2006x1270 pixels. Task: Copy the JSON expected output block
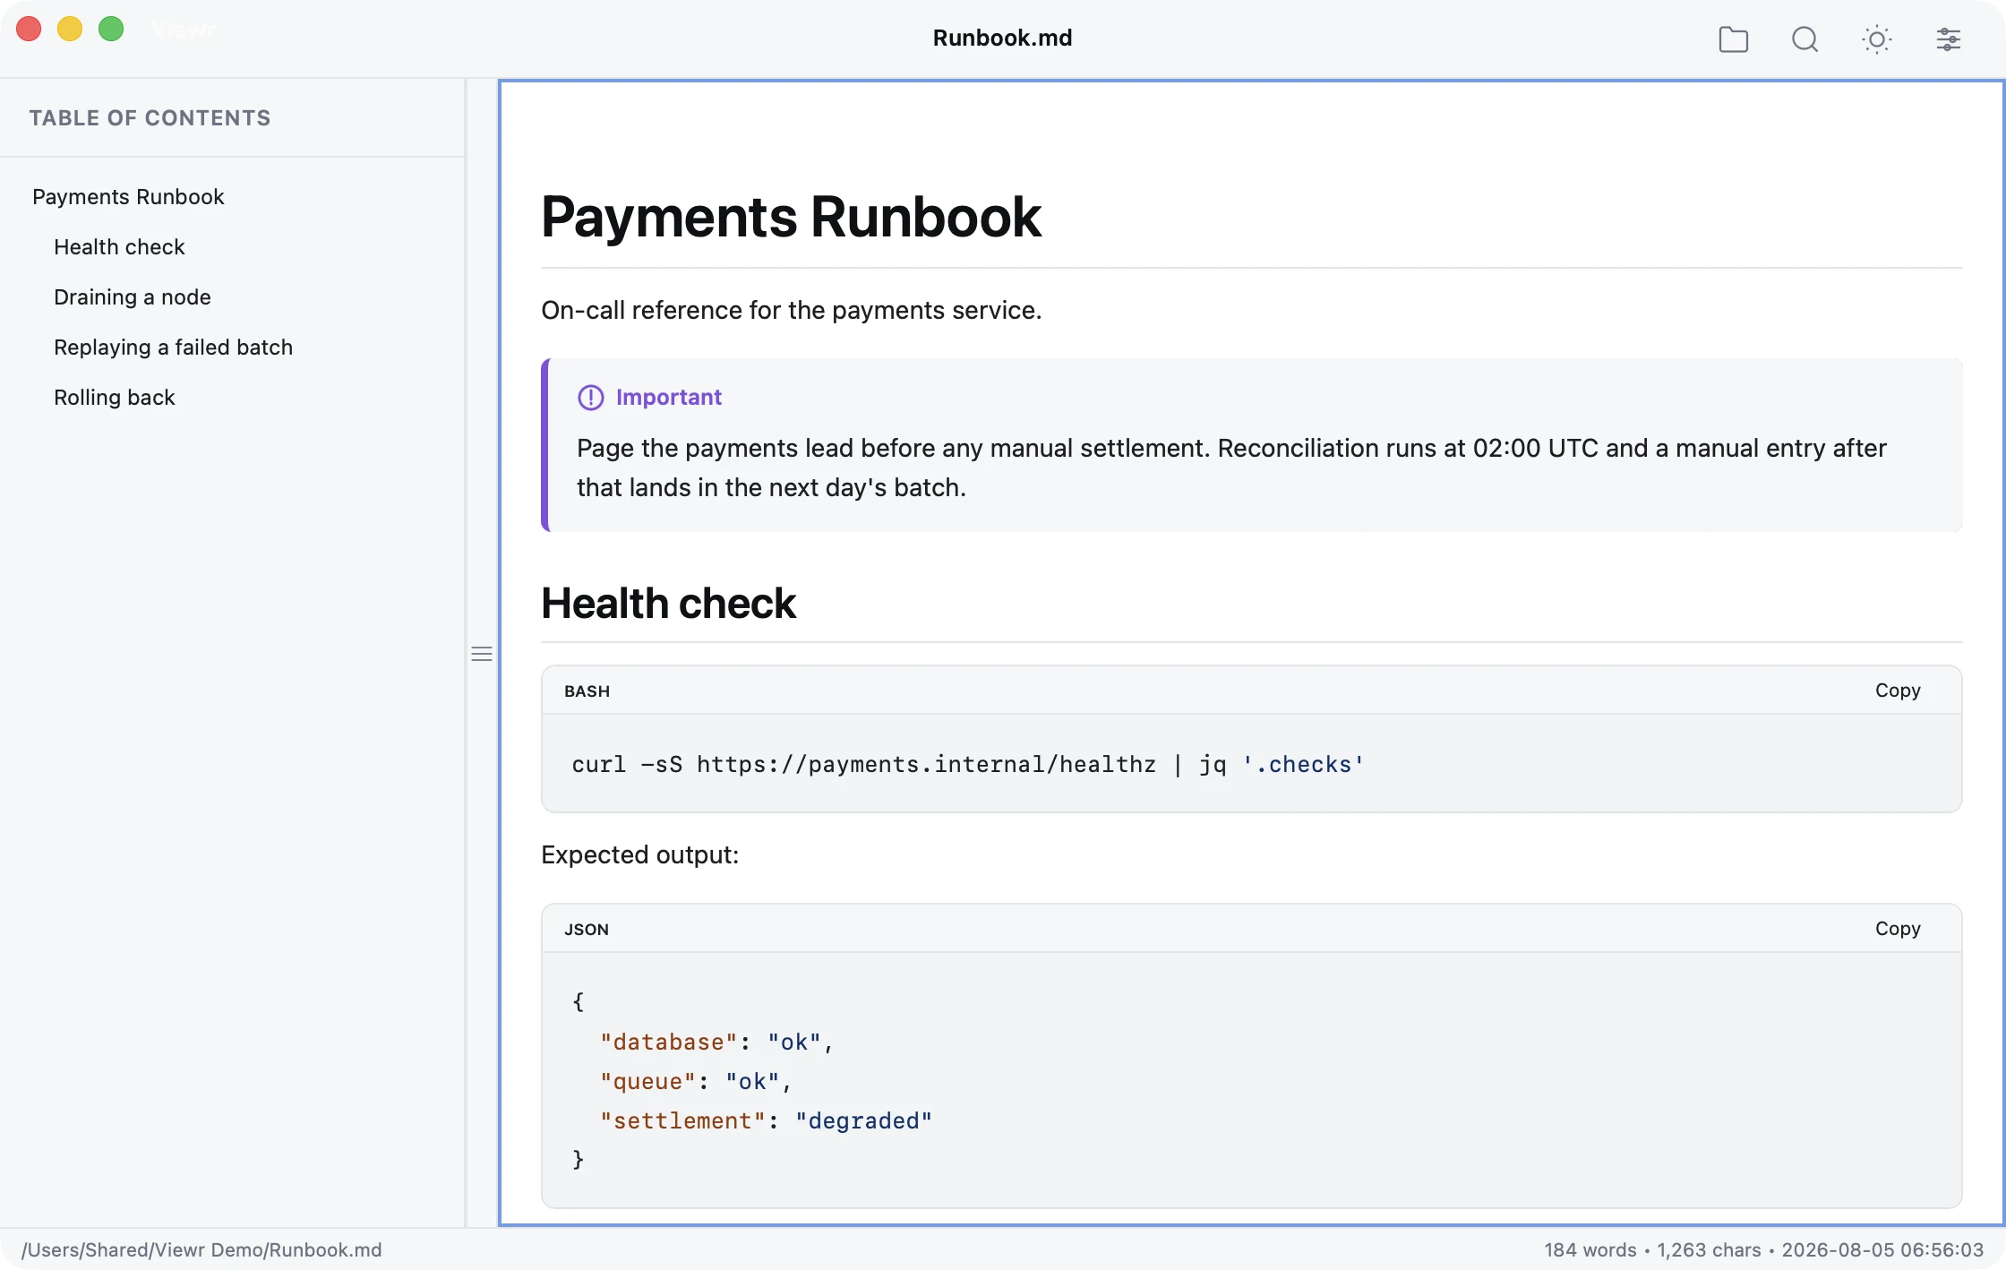pos(1898,929)
